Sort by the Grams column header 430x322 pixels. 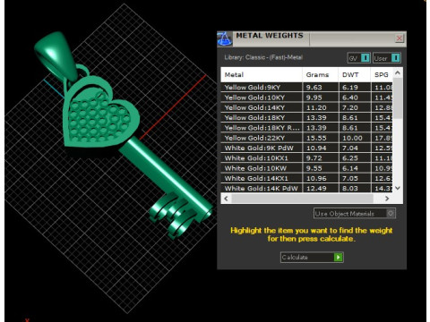pyautogui.click(x=320, y=75)
